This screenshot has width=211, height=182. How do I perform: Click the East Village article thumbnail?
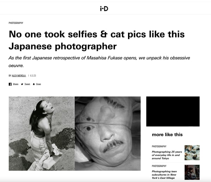click(x=192, y=172)
